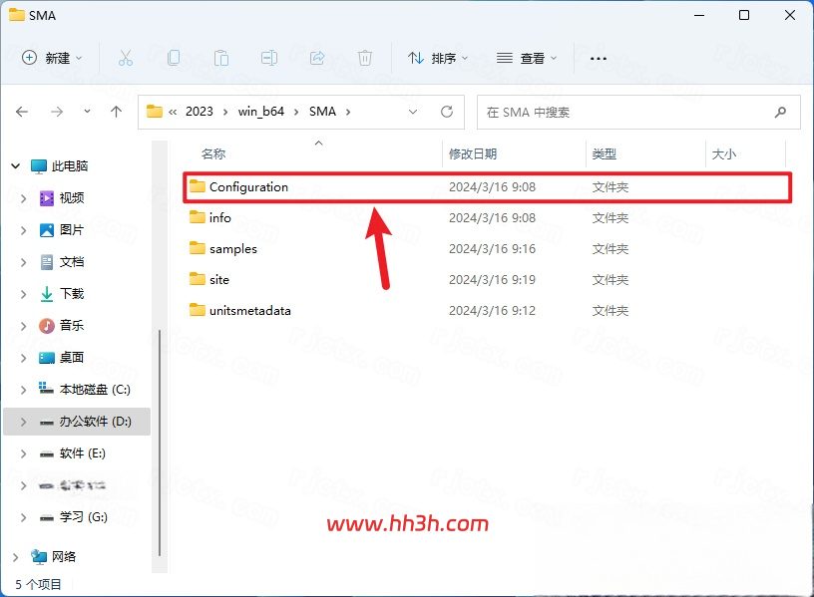
Task: Open 文档 in navigation pane
Action: click(72, 262)
